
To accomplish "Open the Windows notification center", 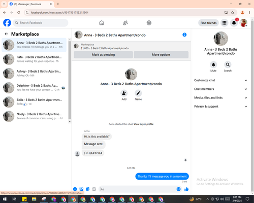I will (x=247, y=199).
